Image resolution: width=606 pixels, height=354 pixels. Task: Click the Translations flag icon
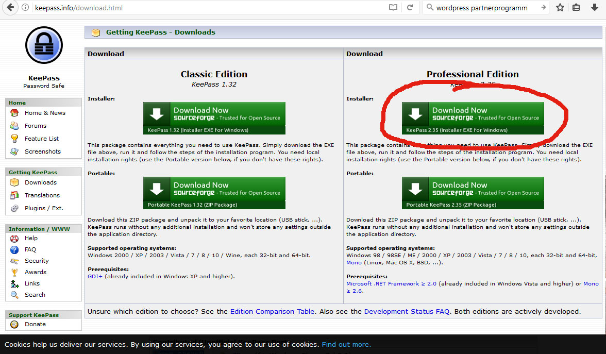coord(14,195)
